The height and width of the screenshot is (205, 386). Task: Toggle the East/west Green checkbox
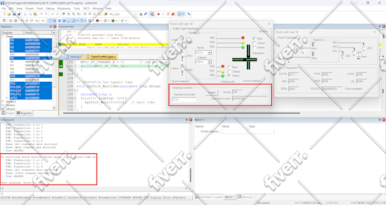coord(254,47)
